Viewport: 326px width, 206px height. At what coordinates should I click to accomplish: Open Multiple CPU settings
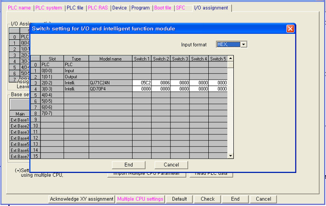pos(140,199)
